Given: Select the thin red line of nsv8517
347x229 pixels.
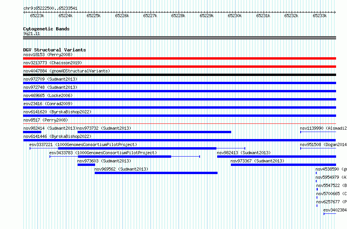Looking at the screenshot, I should tap(179, 124).
